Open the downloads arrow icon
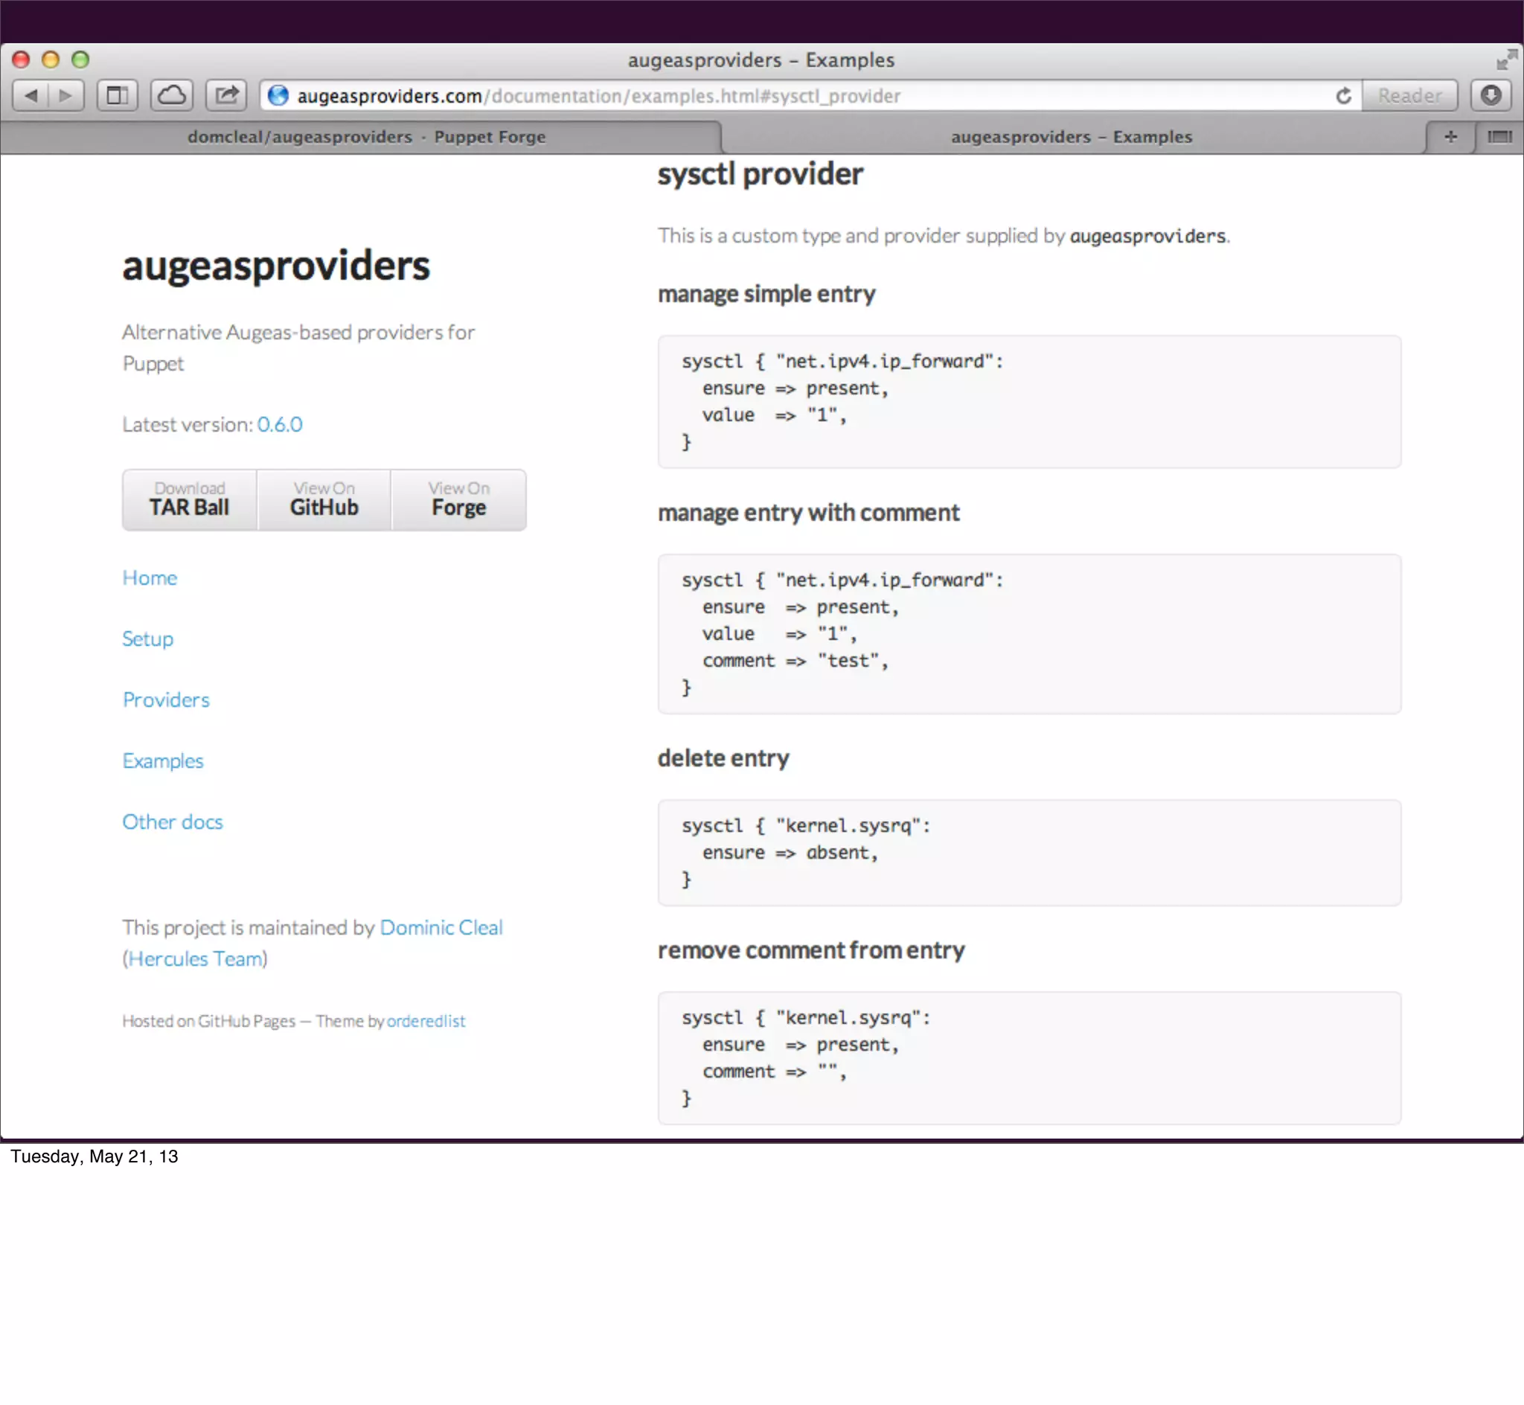Screen dimensions: 1524x1405 pos(1491,96)
